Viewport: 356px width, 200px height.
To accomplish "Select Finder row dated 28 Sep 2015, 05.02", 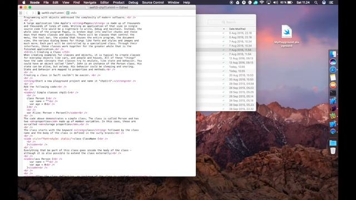I will coord(226,88).
